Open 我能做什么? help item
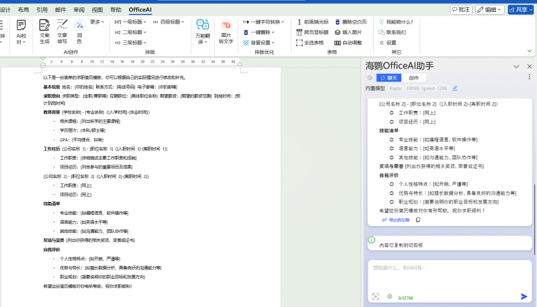The image size is (537, 307). pyautogui.click(x=396, y=22)
